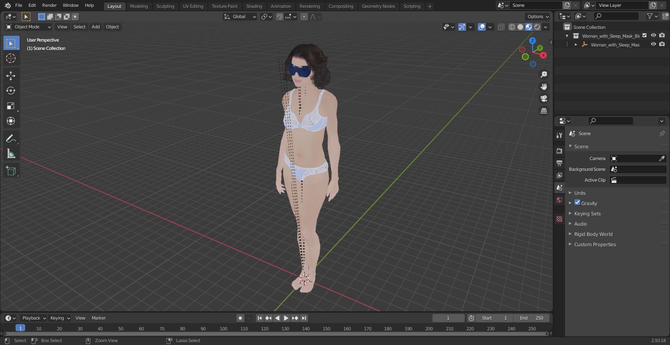This screenshot has width=670, height=345.
Task: Open the File menu
Action: (19, 5)
